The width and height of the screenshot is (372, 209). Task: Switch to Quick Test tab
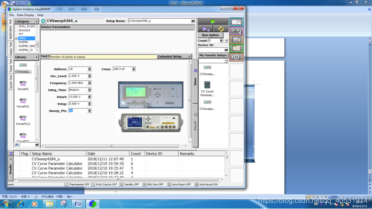[x=10, y=82]
